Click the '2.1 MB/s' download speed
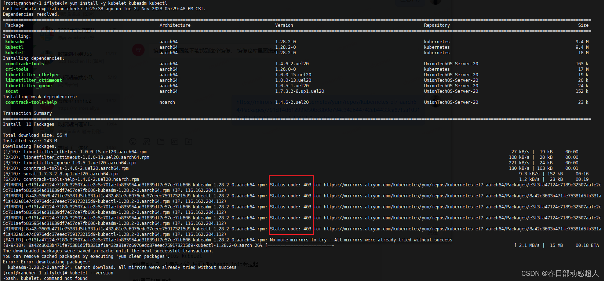This screenshot has width=605, height=281. coord(529,245)
